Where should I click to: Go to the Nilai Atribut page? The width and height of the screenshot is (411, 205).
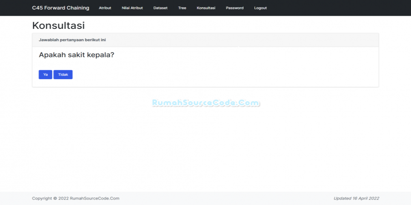click(132, 8)
